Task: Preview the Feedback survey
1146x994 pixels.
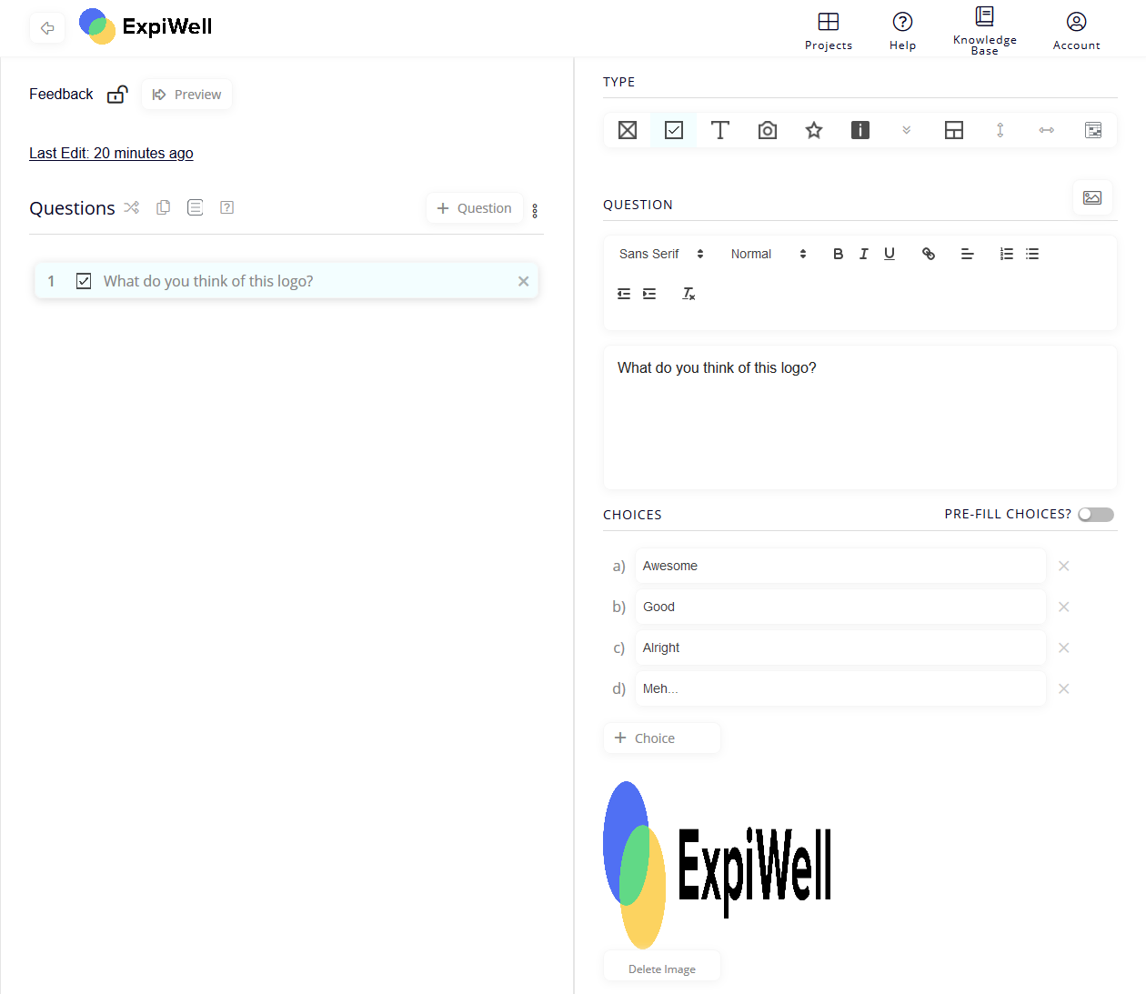Action: (x=186, y=95)
